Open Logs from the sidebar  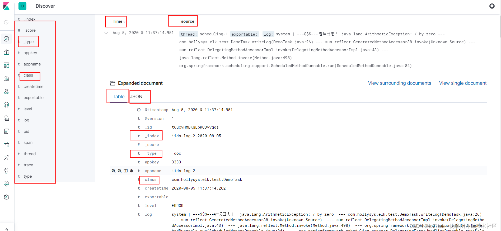(x=6, y=131)
